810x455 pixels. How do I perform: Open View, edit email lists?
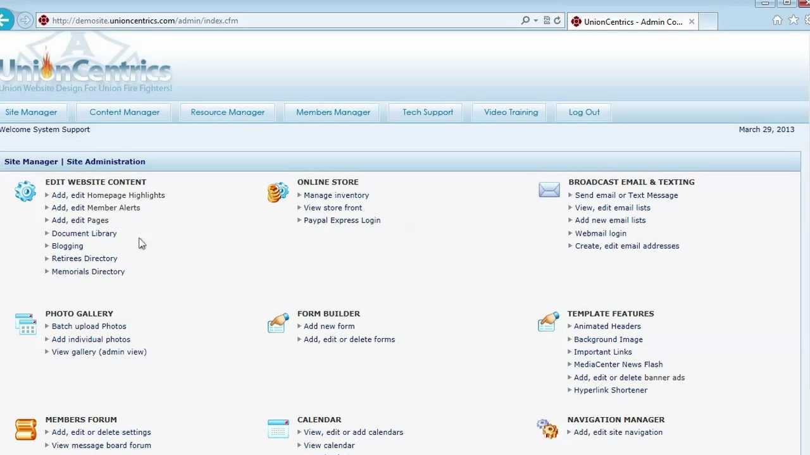[x=613, y=208]
